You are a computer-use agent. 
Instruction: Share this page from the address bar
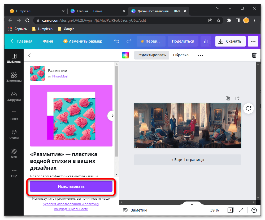210,20
